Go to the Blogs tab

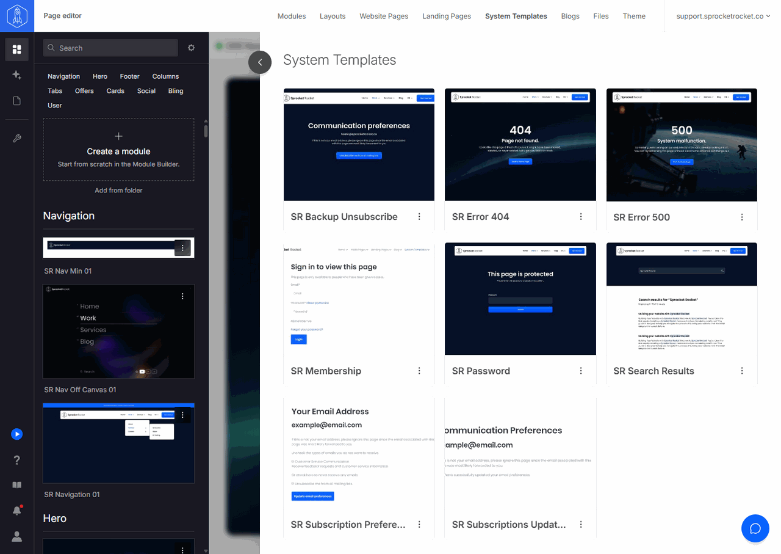pyautogui.click(x=570, y=16)
